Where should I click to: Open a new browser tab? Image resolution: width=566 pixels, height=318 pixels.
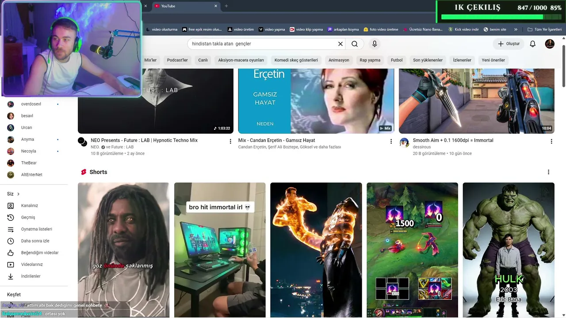(x=226, y=6)
